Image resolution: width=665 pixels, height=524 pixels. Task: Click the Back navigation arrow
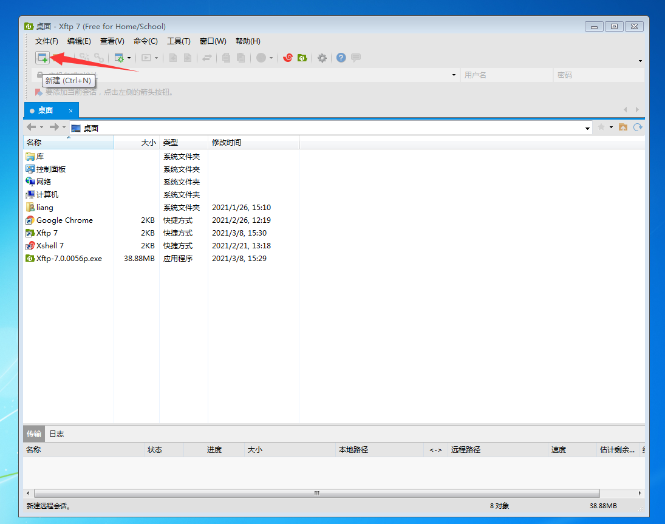[x=31, y=127]
